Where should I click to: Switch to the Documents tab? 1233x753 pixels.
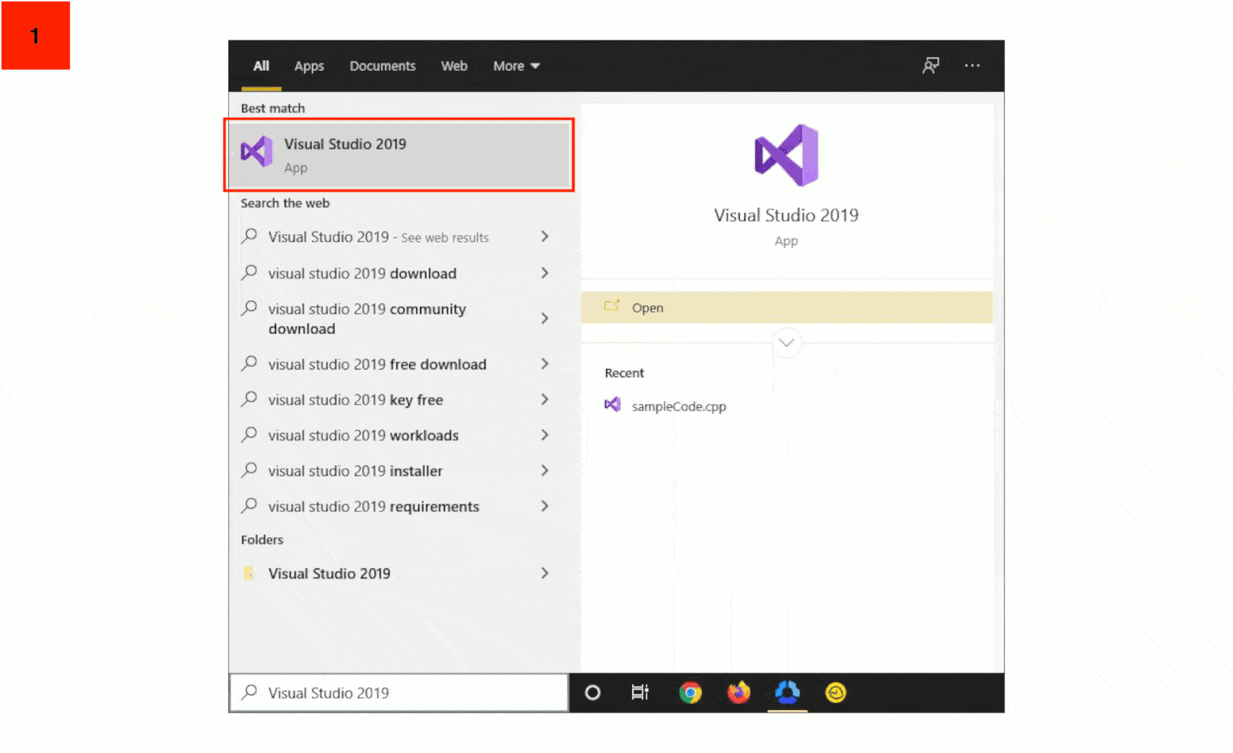[382, 66]
